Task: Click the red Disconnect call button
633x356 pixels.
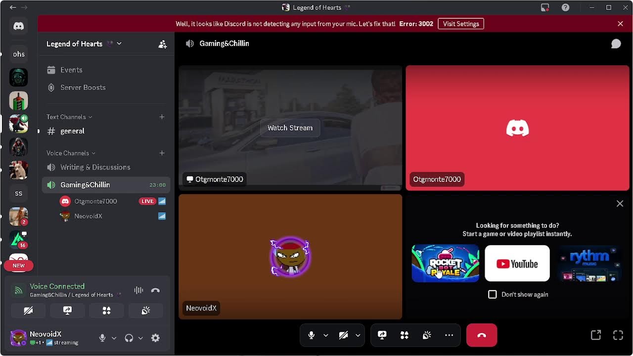Action: (x=482, y=335)
